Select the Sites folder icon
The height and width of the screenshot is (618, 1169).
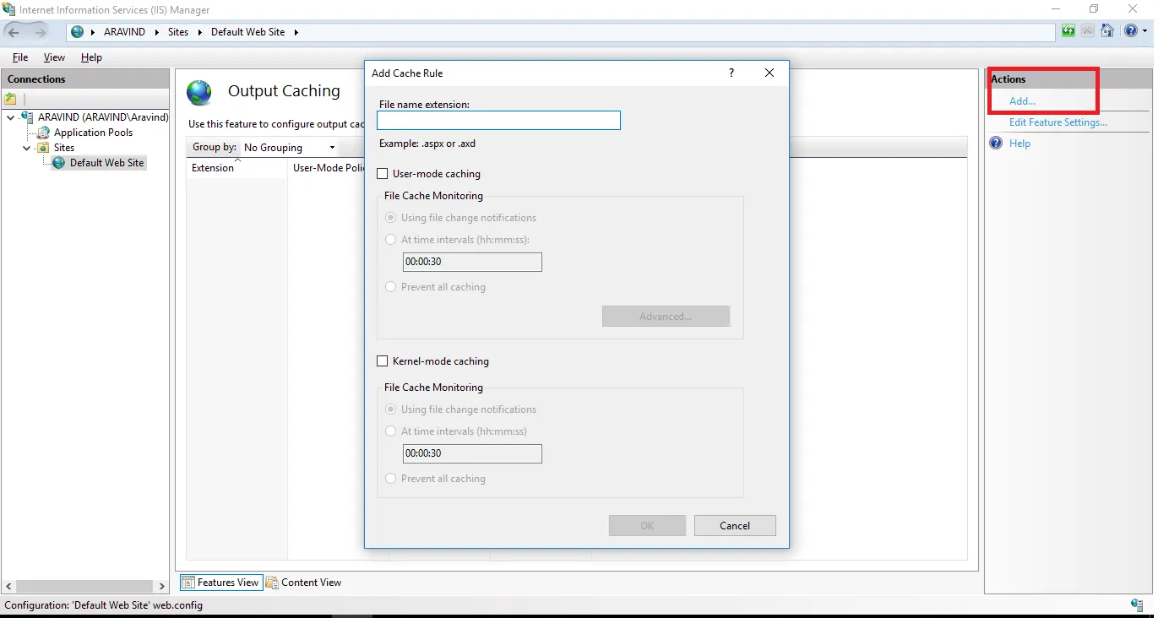44,148
